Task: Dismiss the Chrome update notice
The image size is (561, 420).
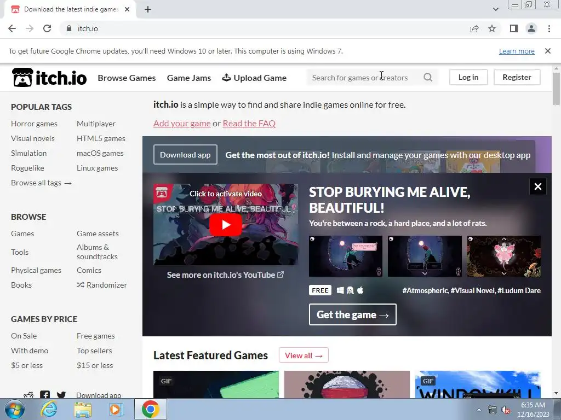Action: (x=547, y=51)
